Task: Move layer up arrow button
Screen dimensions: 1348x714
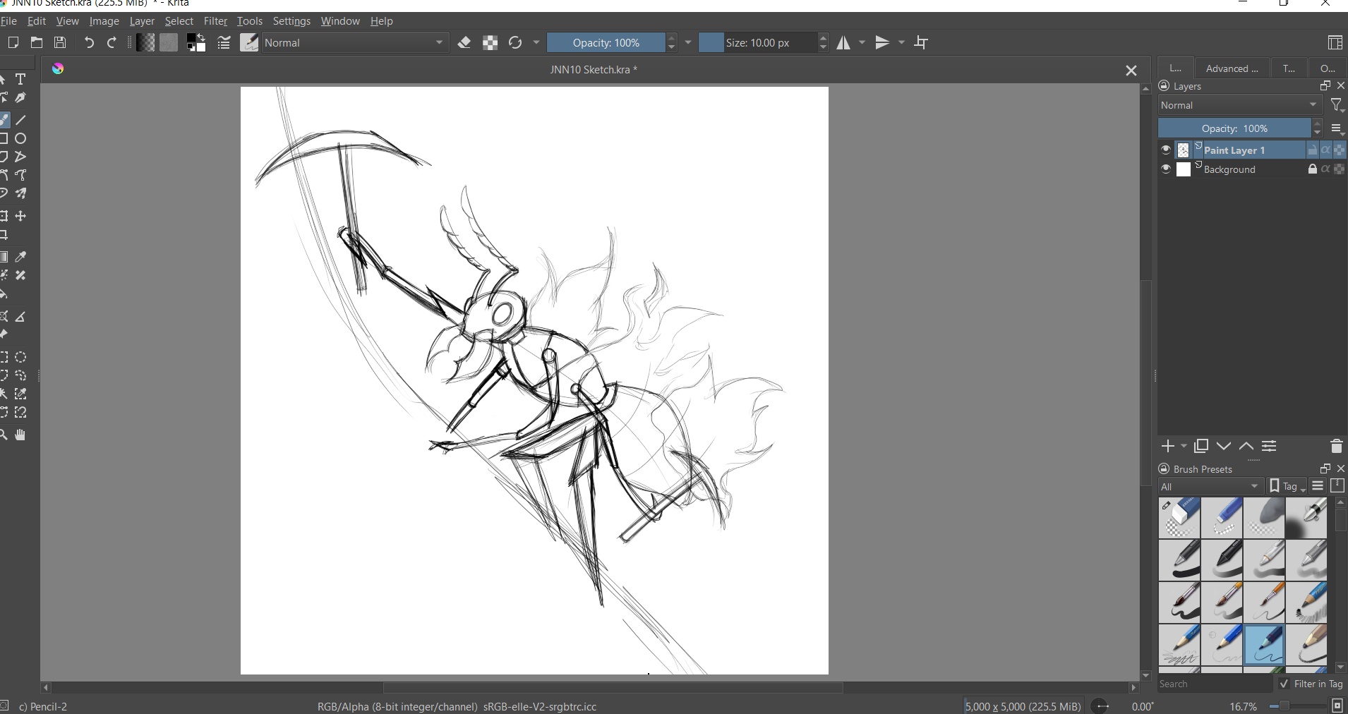Action: pos(1246,446)
